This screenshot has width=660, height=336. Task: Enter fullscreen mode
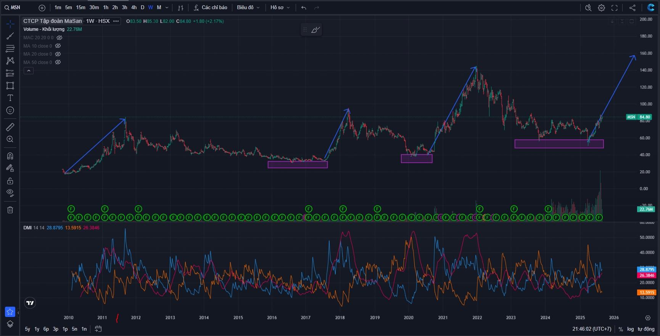[x=614, y=8]
